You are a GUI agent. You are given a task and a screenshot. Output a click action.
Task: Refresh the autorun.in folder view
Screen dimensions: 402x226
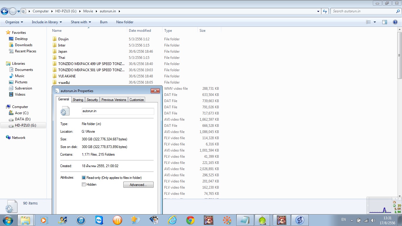(325, 11)
